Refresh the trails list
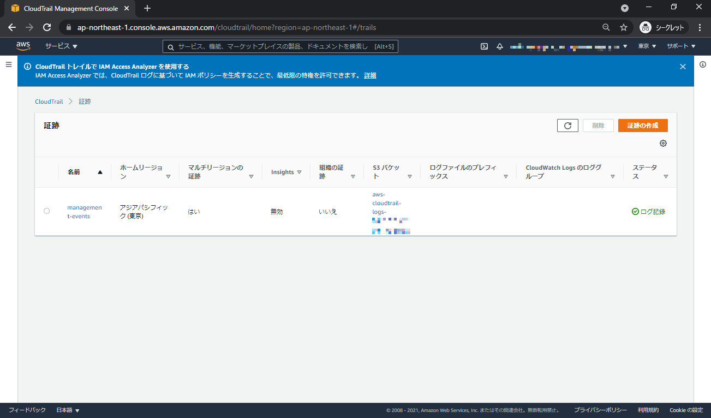Image resolution: width=711 pixels, height=418 pixels. click(567, 126)
